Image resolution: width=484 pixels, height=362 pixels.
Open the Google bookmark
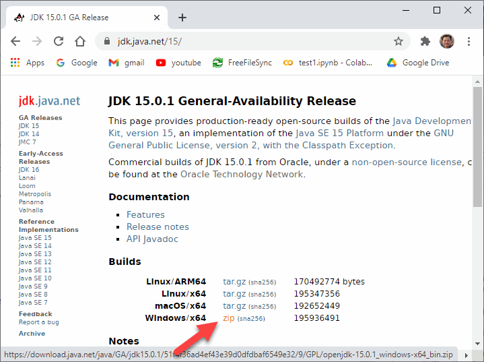point(77,63)
